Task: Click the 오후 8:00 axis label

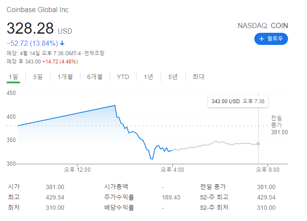Action: point(268,170)
